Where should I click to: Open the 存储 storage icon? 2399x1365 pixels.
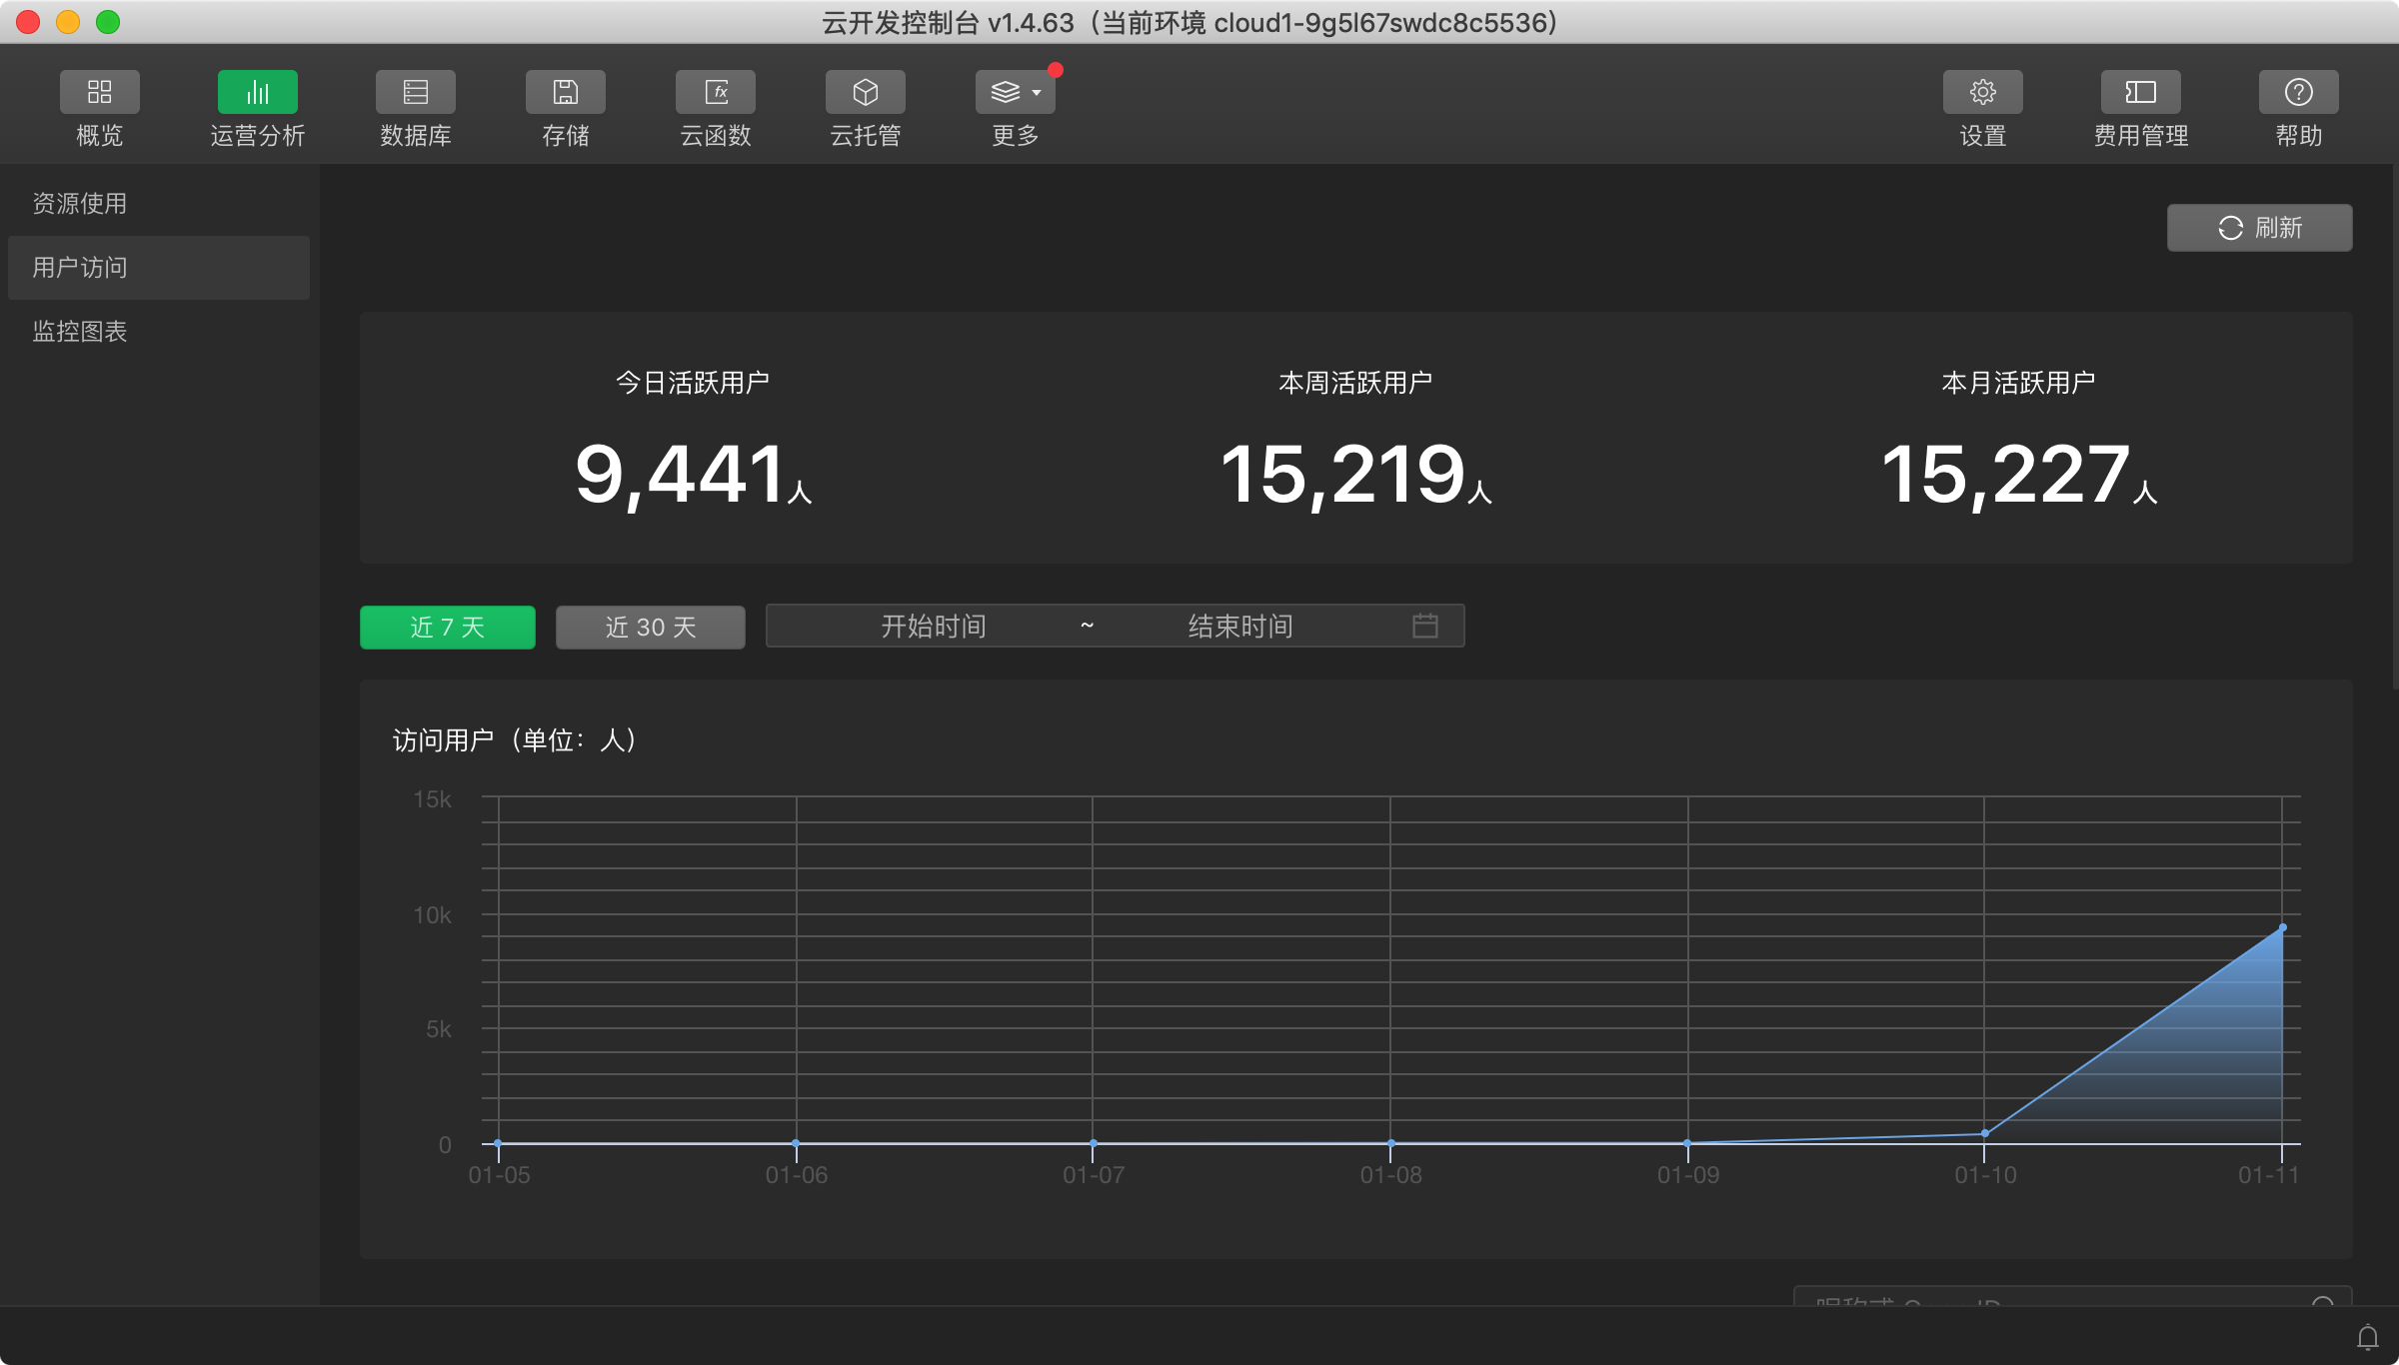coord(565,93)
